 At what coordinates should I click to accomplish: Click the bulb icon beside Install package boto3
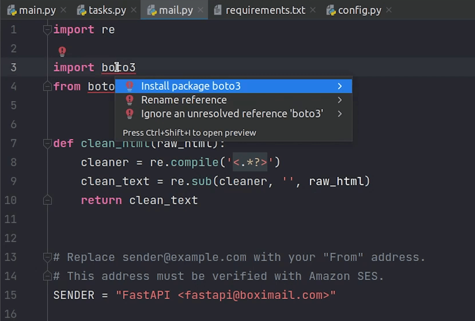130,86
